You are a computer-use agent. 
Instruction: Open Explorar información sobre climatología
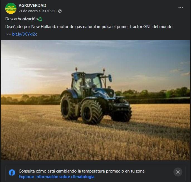57,177
